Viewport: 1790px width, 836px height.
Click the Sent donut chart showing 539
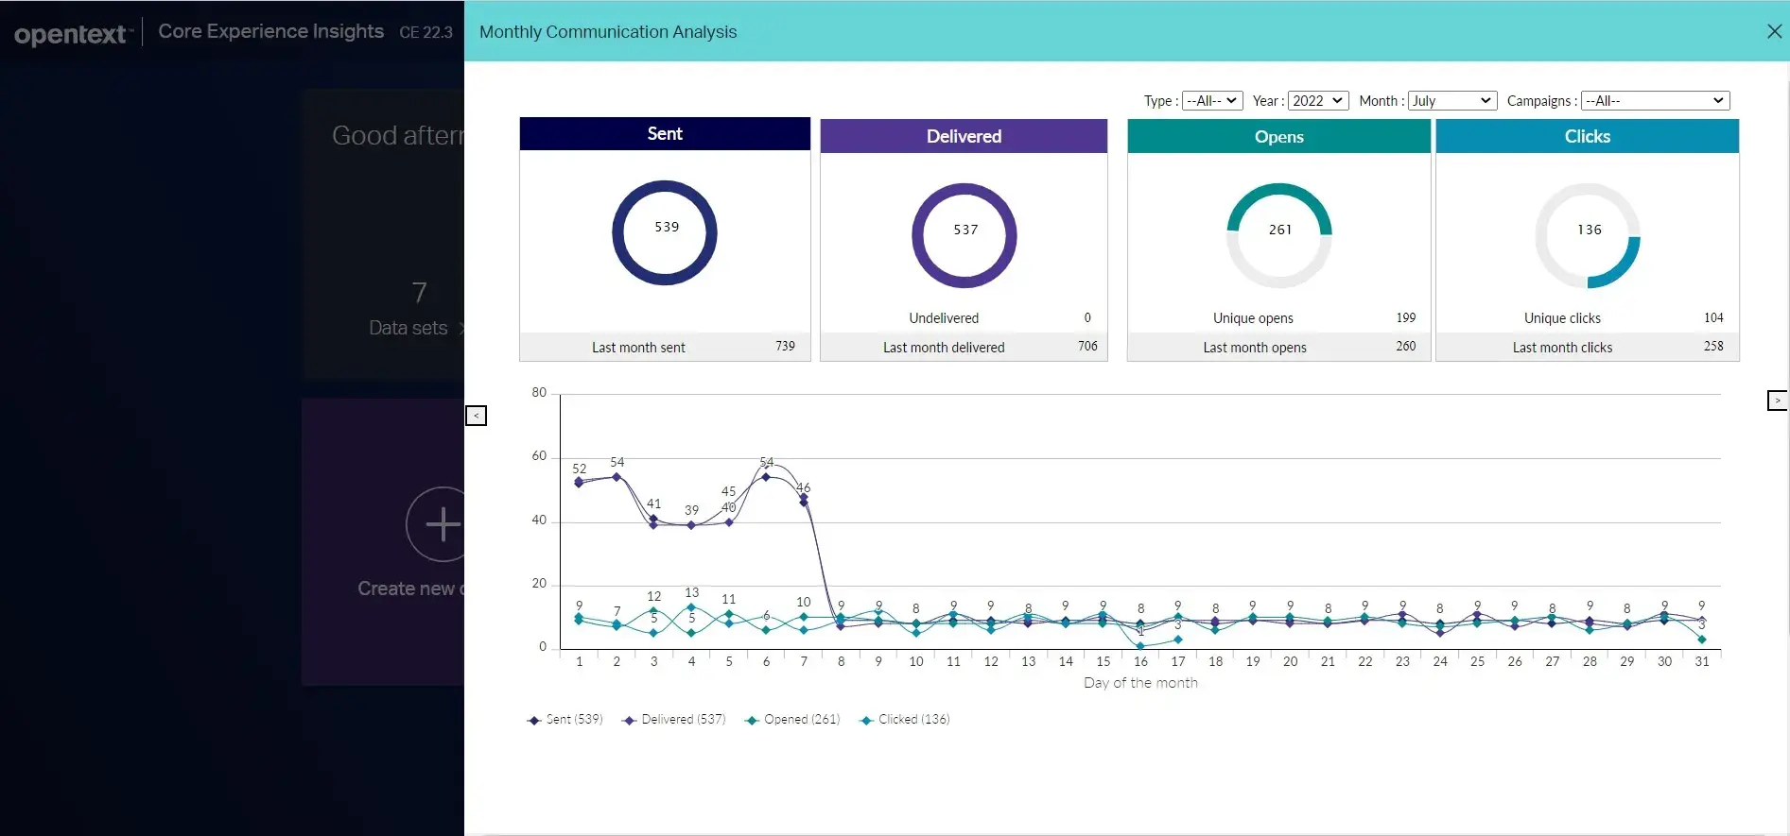(665, 232)
